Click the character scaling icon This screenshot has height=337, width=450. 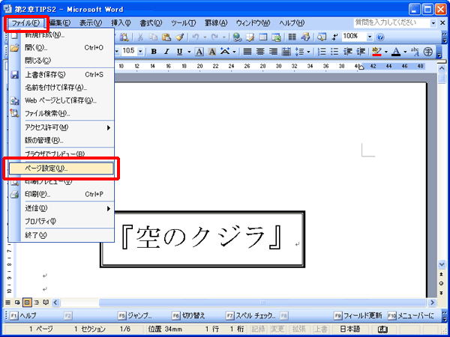pos(225,52)
